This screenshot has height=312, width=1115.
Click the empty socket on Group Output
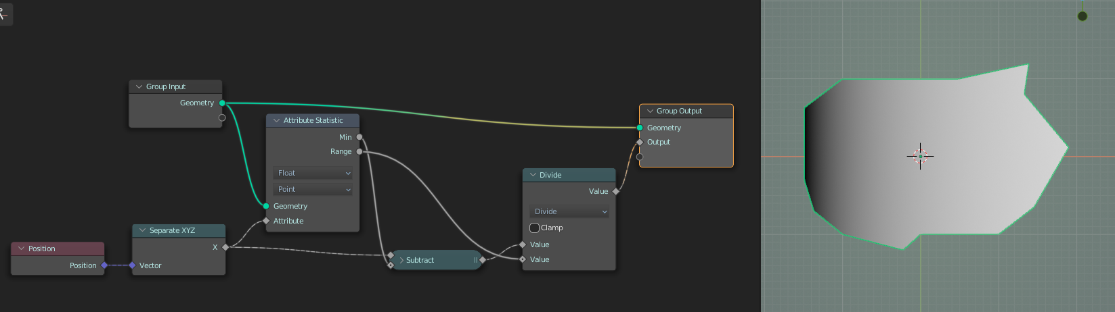coord(640,157)
